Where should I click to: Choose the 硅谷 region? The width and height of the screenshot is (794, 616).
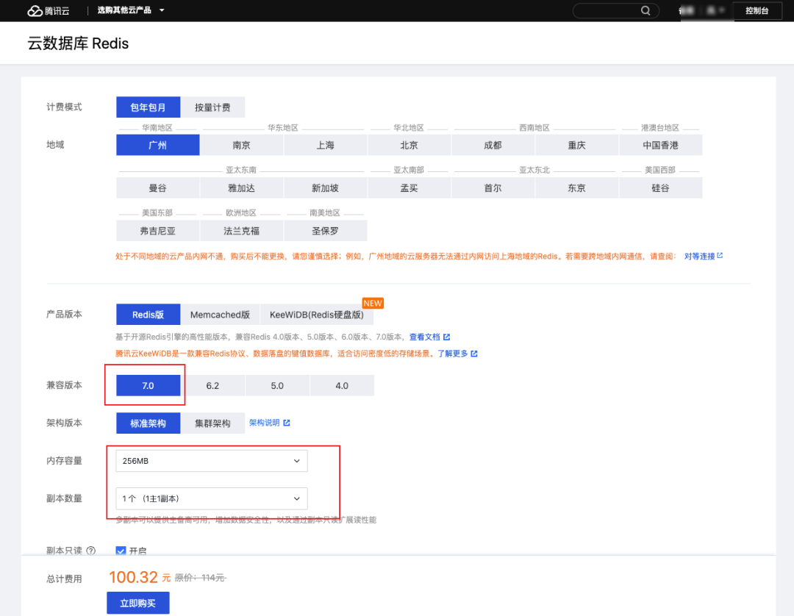click(x=660, y=187)
